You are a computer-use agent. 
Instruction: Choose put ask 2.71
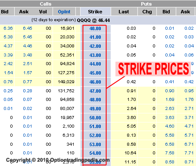pyautogui.click(x=189, y=109)
